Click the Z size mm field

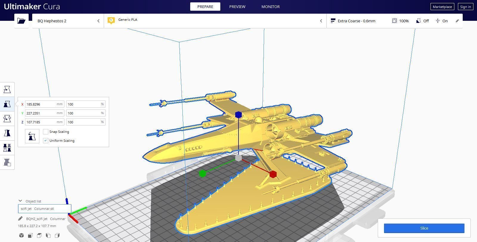(x=44, y=122)
